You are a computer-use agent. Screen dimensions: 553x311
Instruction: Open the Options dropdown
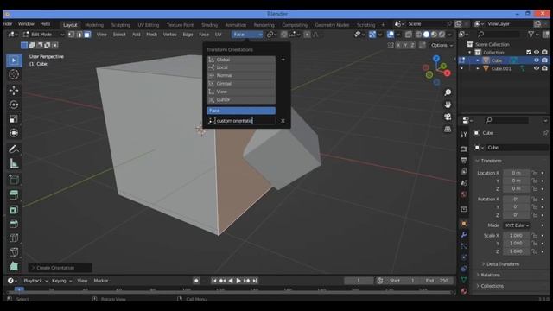[442, 45]
